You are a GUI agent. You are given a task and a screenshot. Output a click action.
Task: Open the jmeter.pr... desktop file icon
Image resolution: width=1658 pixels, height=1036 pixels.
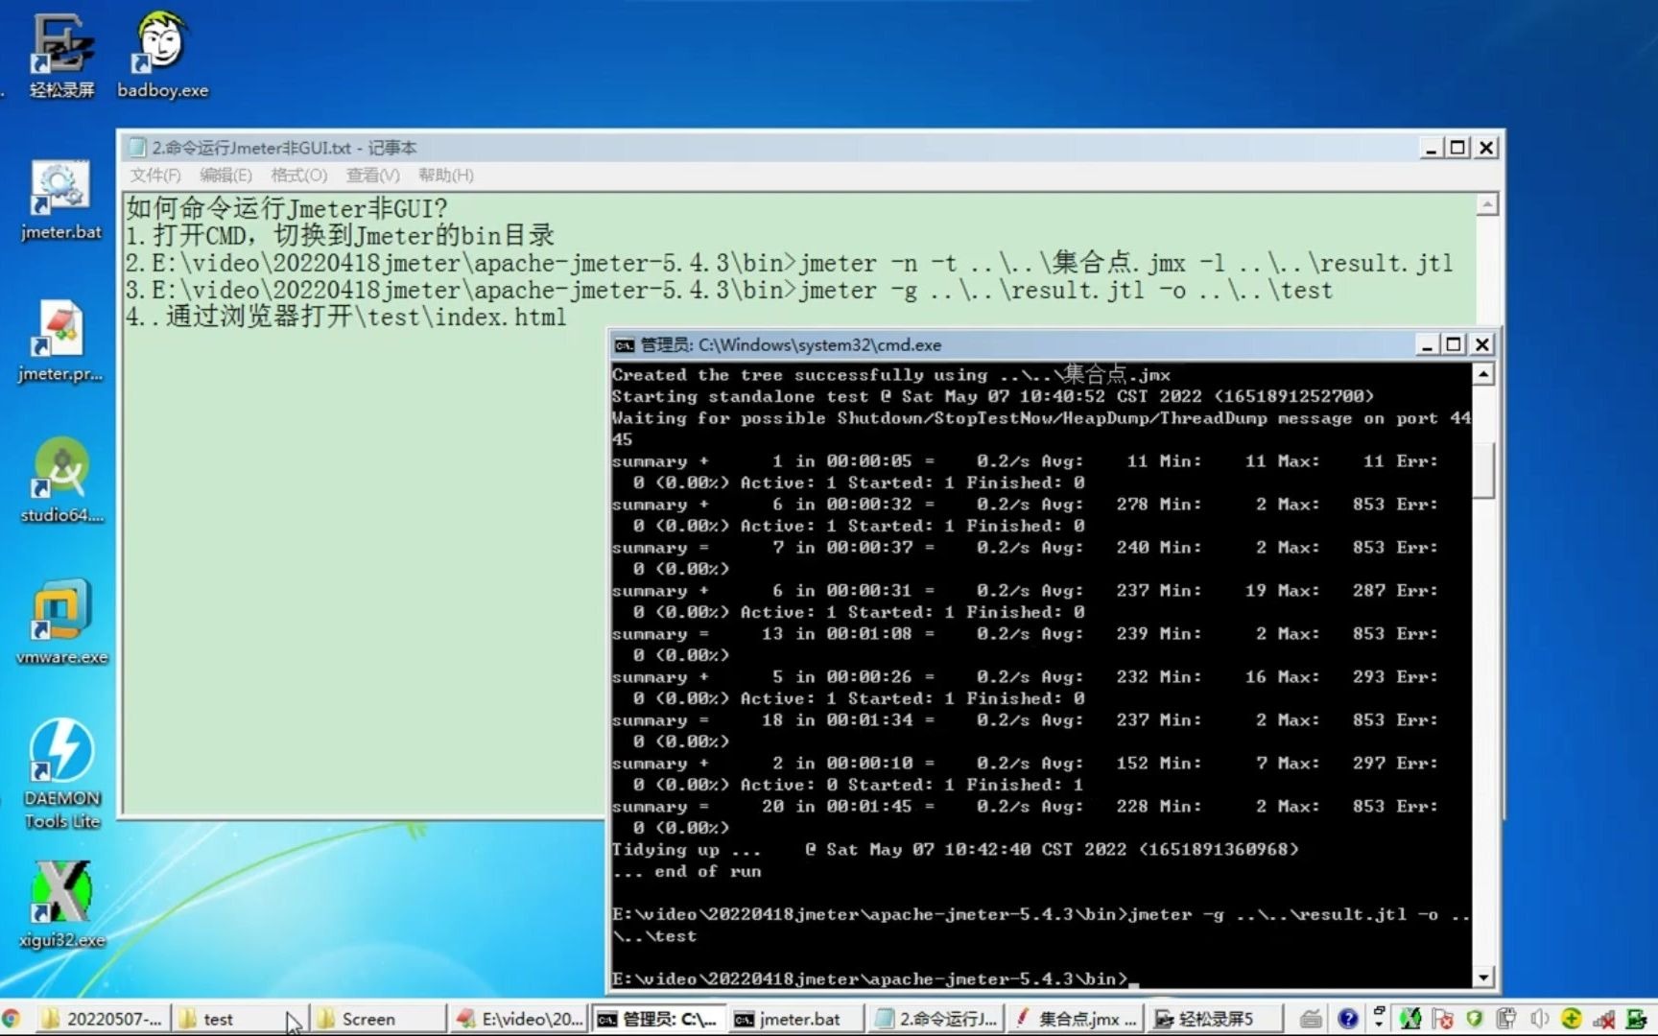click(x=60, y=341)
